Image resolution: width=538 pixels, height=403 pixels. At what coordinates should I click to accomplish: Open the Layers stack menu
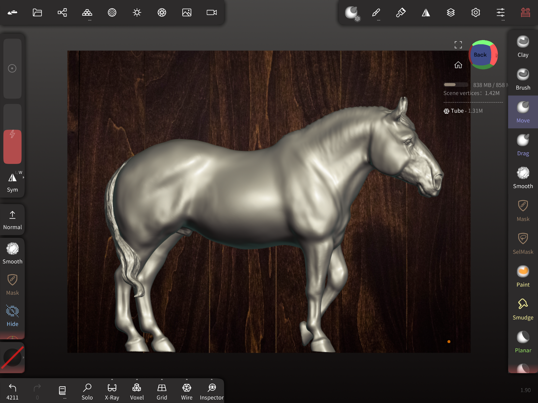pyautogui.click(x=451, y=12)
